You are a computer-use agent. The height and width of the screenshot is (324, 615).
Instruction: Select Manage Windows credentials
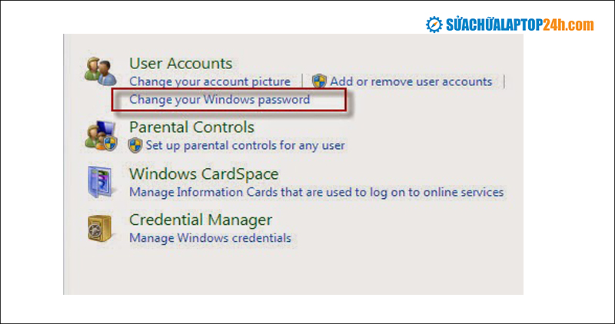(210, 238)
